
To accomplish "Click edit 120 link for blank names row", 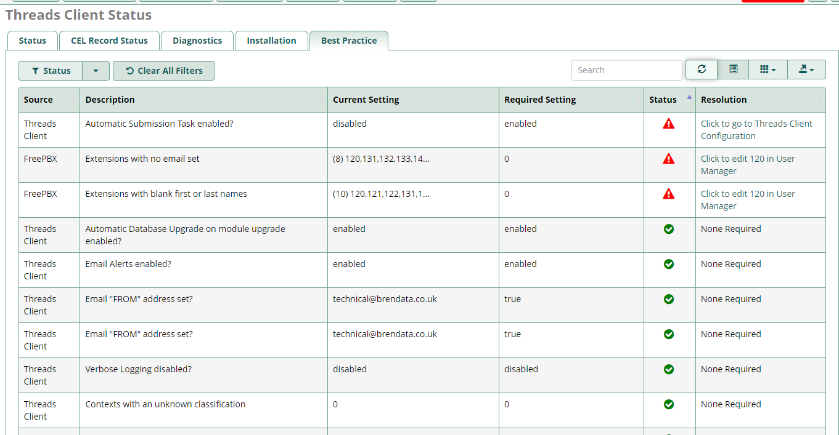I will [748, 200].
